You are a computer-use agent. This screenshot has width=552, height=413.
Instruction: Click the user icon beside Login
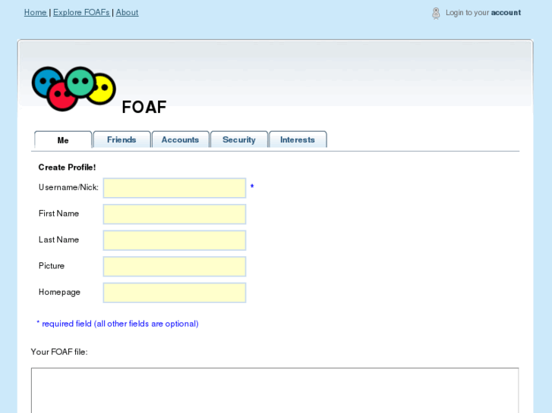pos(436,13)
